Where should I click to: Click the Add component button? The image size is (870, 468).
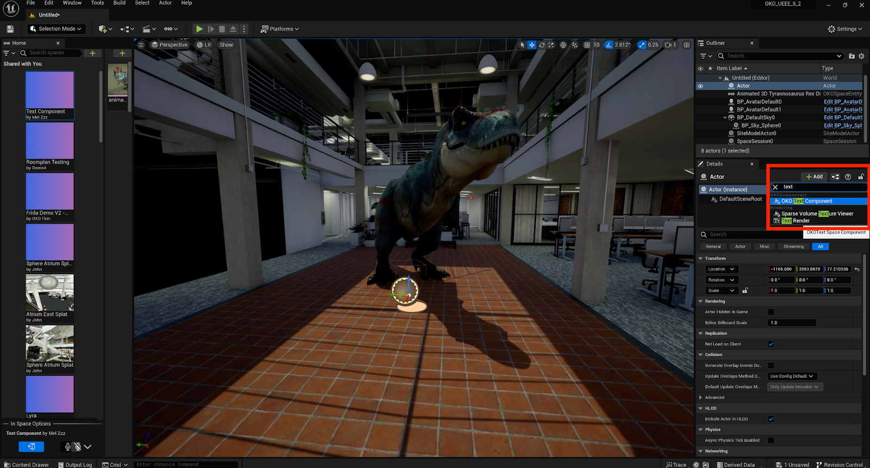pos(814,177)
